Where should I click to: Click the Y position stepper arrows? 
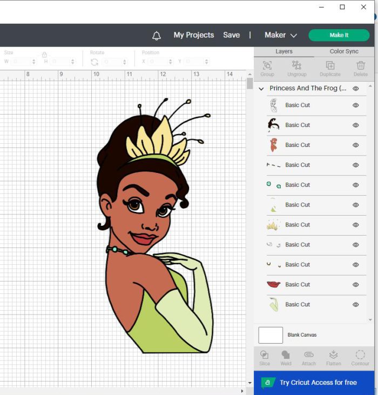pos(206,62)
